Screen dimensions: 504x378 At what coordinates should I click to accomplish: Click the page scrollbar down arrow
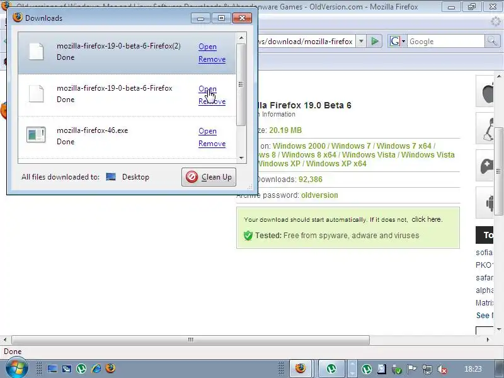point(498,329)
